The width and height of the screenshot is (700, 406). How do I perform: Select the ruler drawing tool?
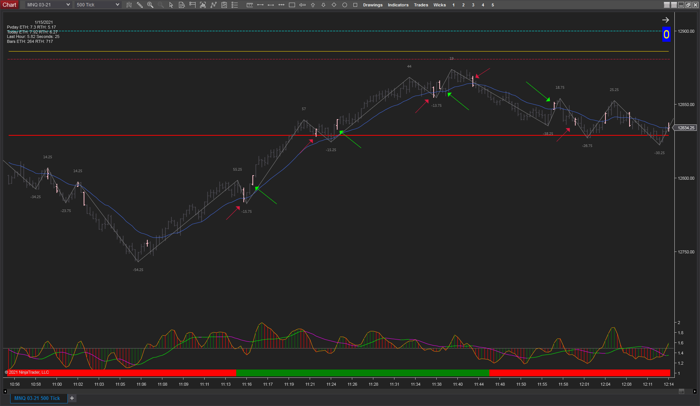249,5
